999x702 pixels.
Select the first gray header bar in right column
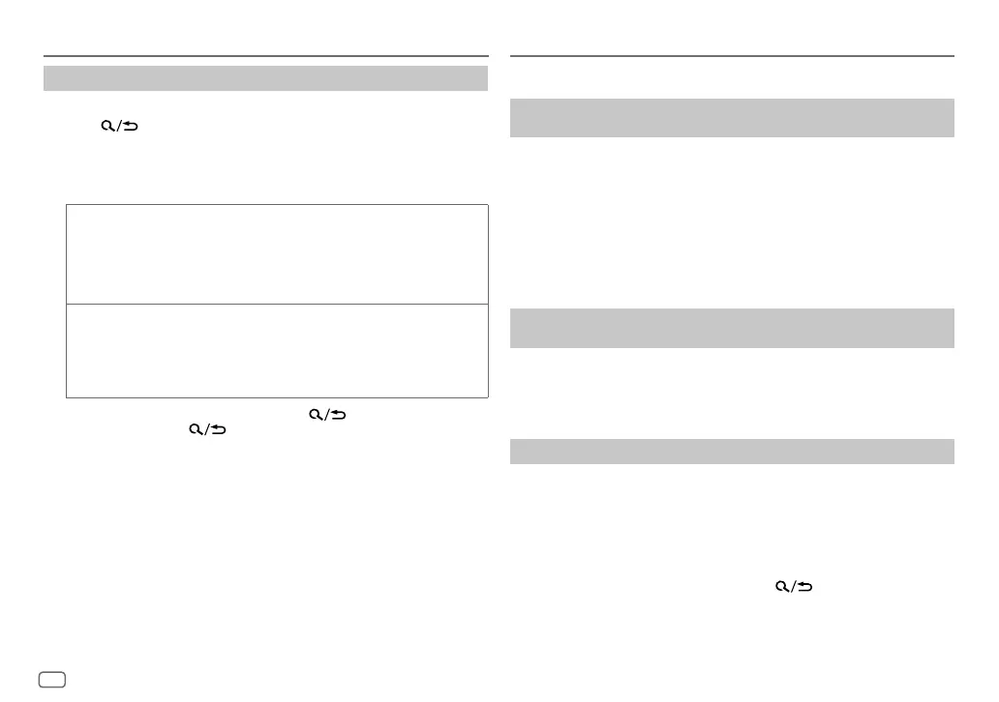[732, 118]
